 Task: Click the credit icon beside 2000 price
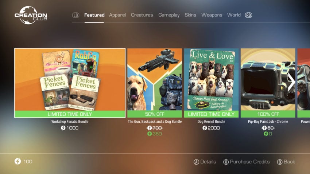pos(205,128)
